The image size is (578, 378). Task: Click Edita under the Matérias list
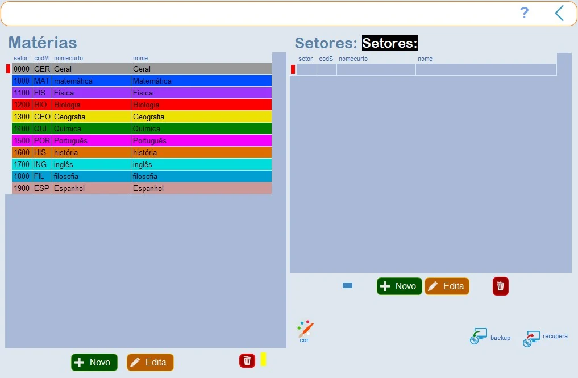click(150, 362)
